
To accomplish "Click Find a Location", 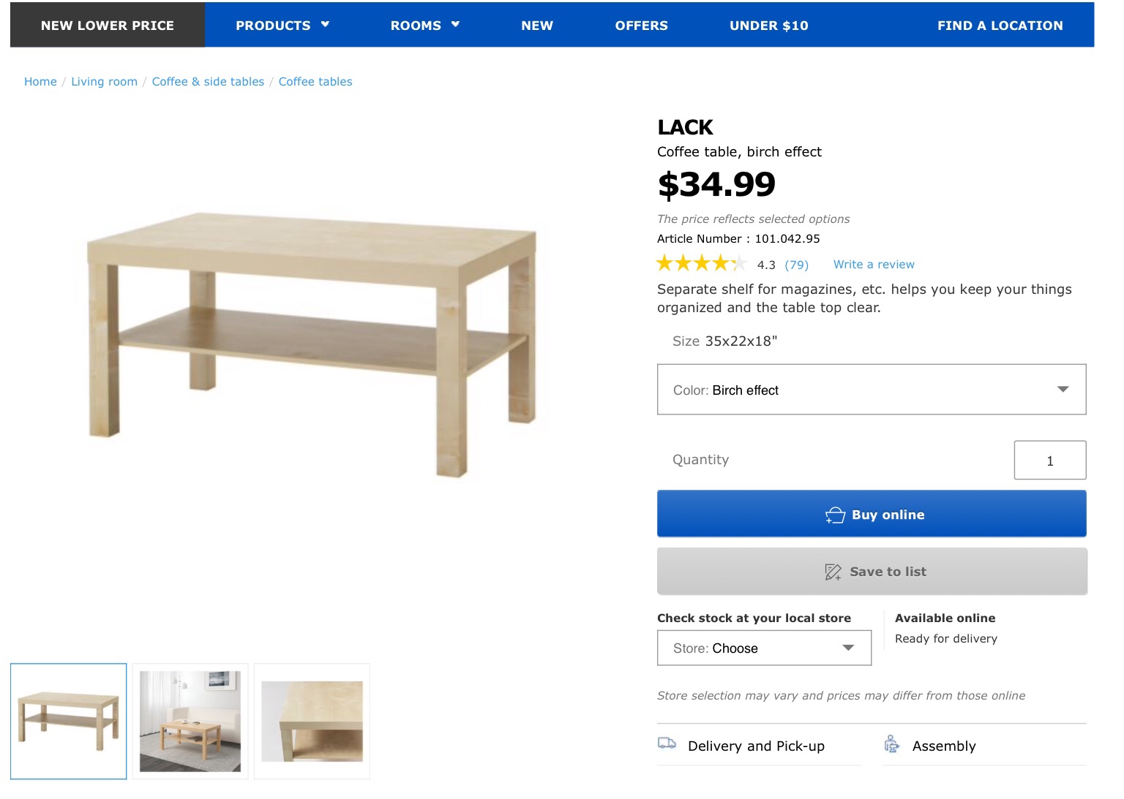I will (1000, 26).
